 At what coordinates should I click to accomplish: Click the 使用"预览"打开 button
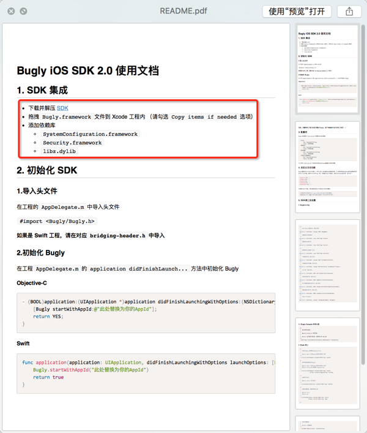pyautogui.click(x=297, y=11)
